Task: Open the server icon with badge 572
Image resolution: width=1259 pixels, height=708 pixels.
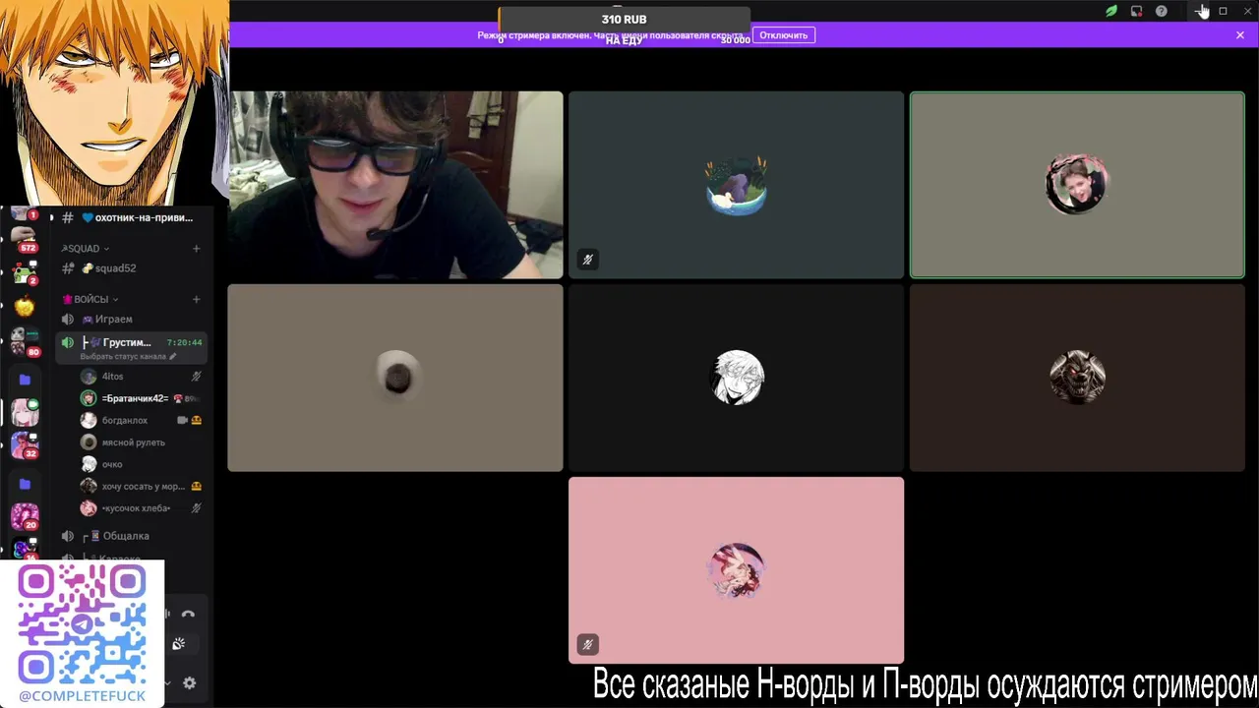Action: pyautogui.click(x=25, y=238)
